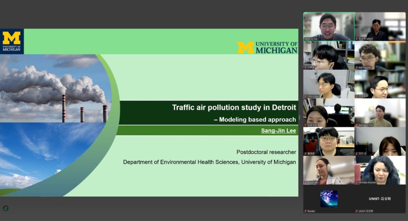Click the University of Michigan block M logo at the slide's top-left

click(11, 41)
